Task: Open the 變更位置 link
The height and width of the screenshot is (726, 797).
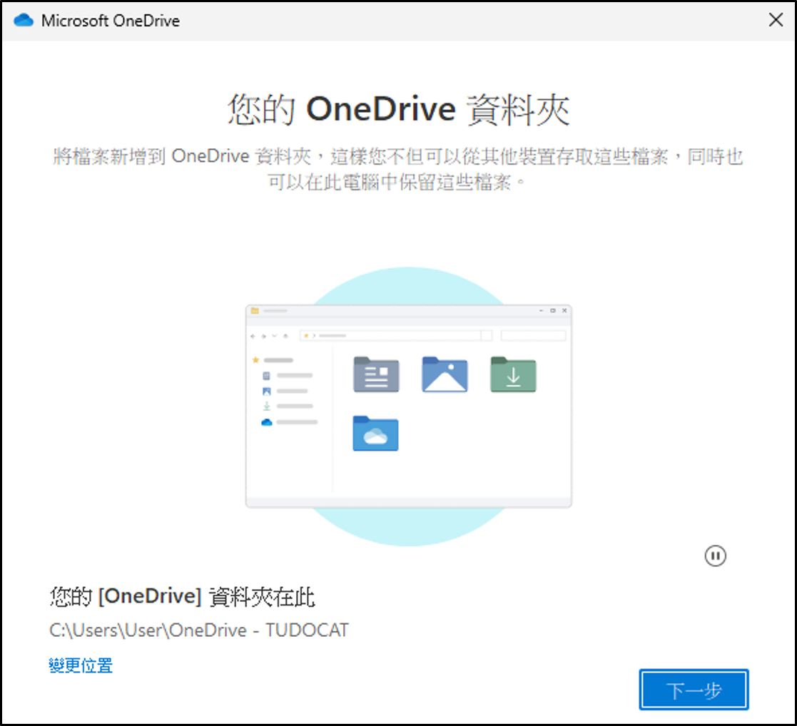Action: click(81, 665)
